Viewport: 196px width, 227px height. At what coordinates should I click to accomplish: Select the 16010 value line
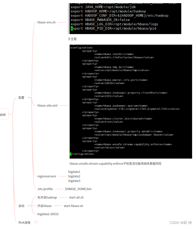pos(110,83)
